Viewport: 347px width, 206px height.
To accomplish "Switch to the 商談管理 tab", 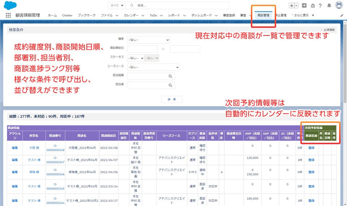I will (264, 16).
